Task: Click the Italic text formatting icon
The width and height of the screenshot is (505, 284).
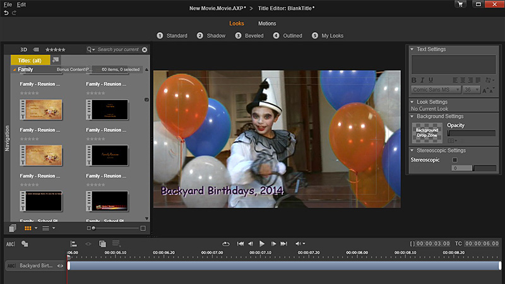Action: [x=422, y=80]
